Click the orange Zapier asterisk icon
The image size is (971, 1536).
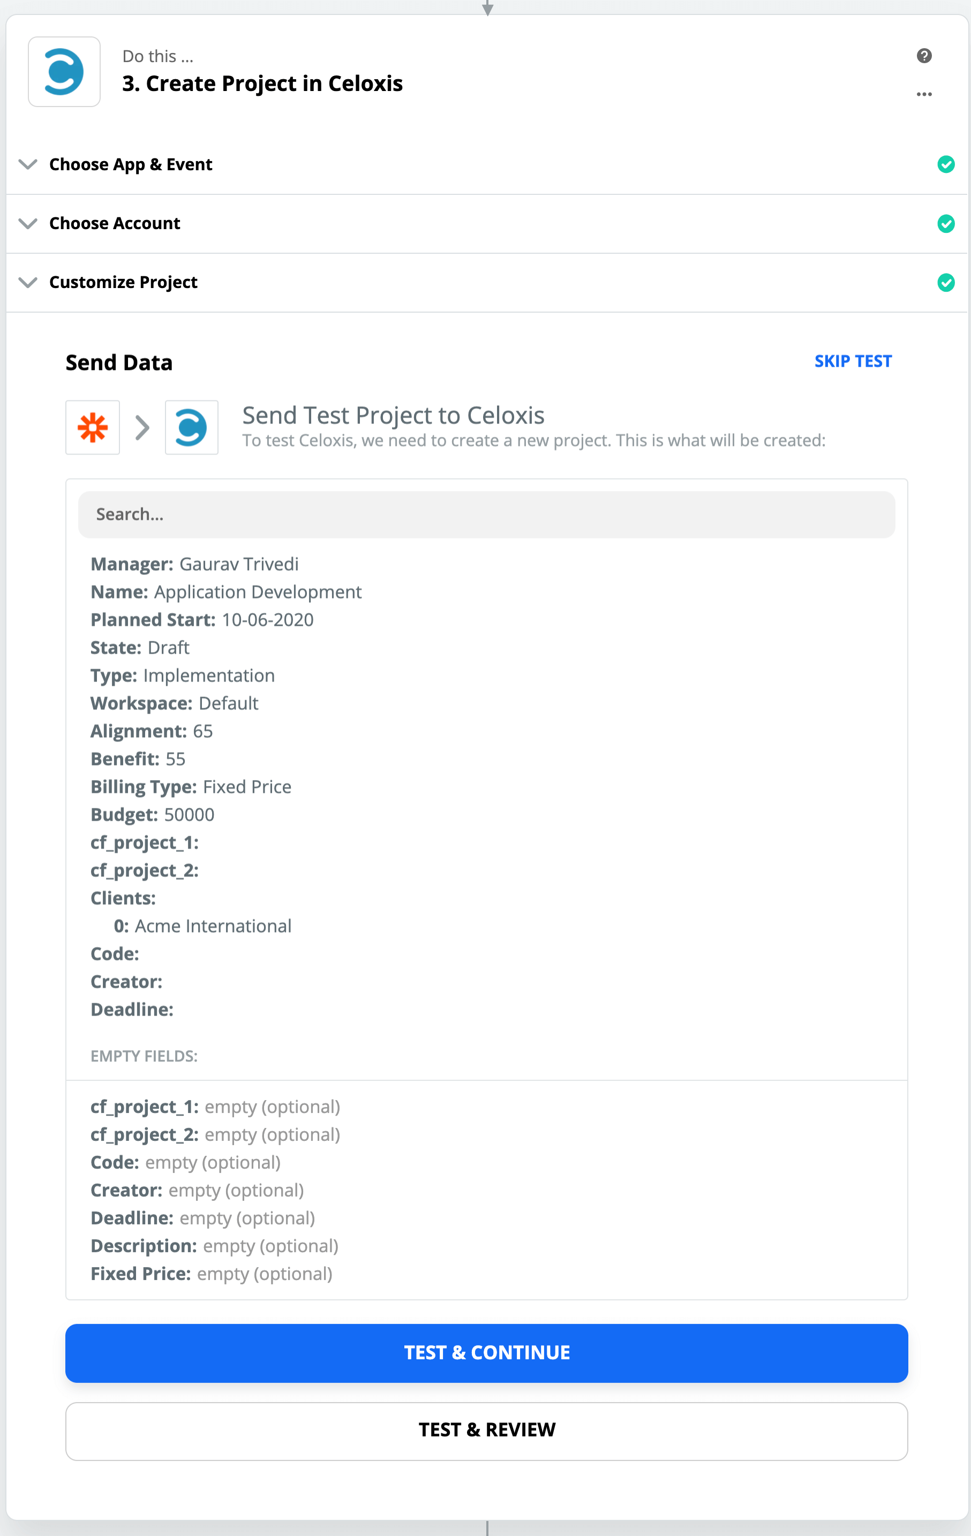[93, 427]
